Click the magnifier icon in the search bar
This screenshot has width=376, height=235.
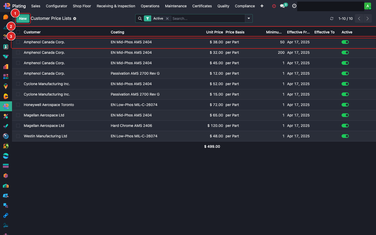pyautogui.click(x=140, y=19)
